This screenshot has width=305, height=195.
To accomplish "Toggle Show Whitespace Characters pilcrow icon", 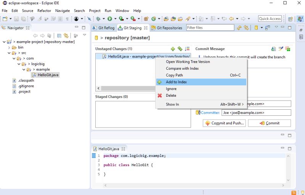I will 67,19.
